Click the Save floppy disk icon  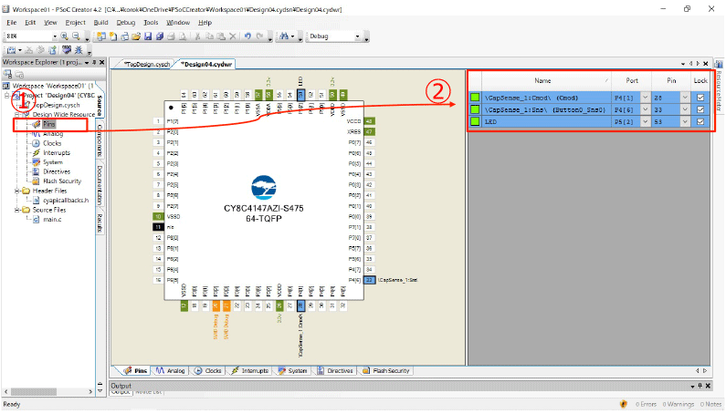coord(148,36)
